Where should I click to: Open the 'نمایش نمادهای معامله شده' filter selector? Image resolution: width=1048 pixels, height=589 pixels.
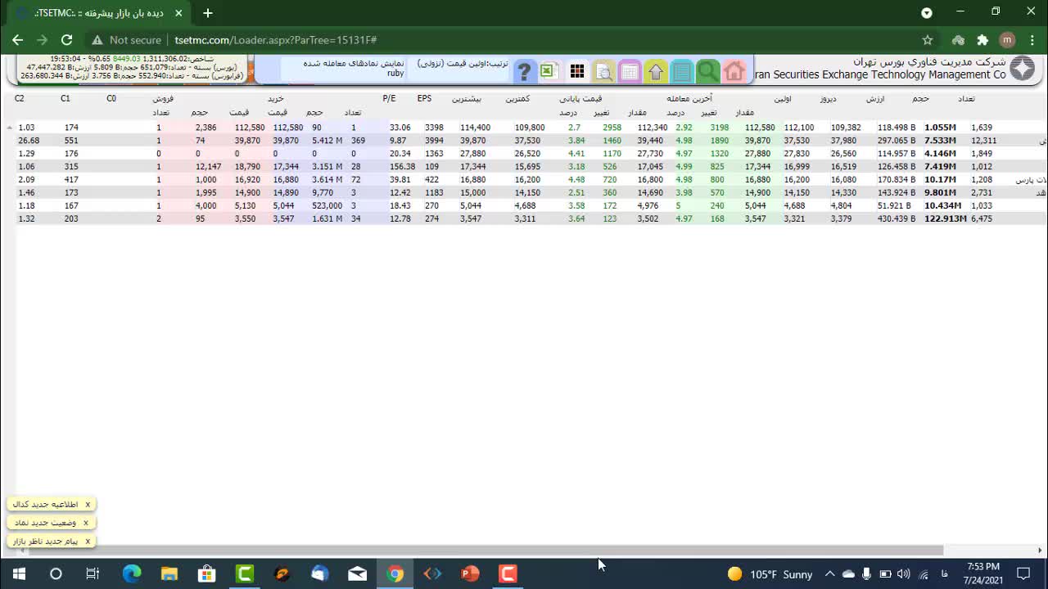click(354, 68)
